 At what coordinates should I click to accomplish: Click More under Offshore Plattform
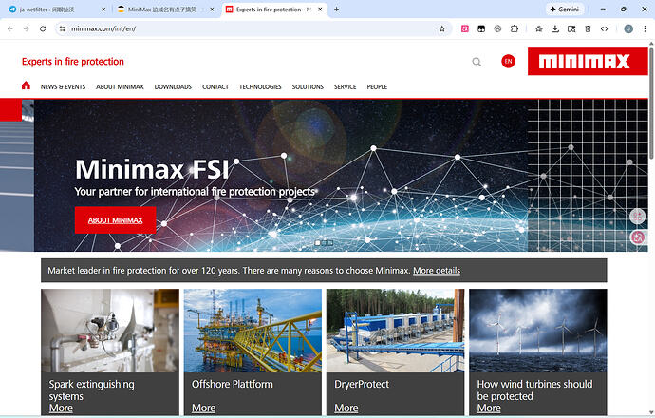(203, 408)
